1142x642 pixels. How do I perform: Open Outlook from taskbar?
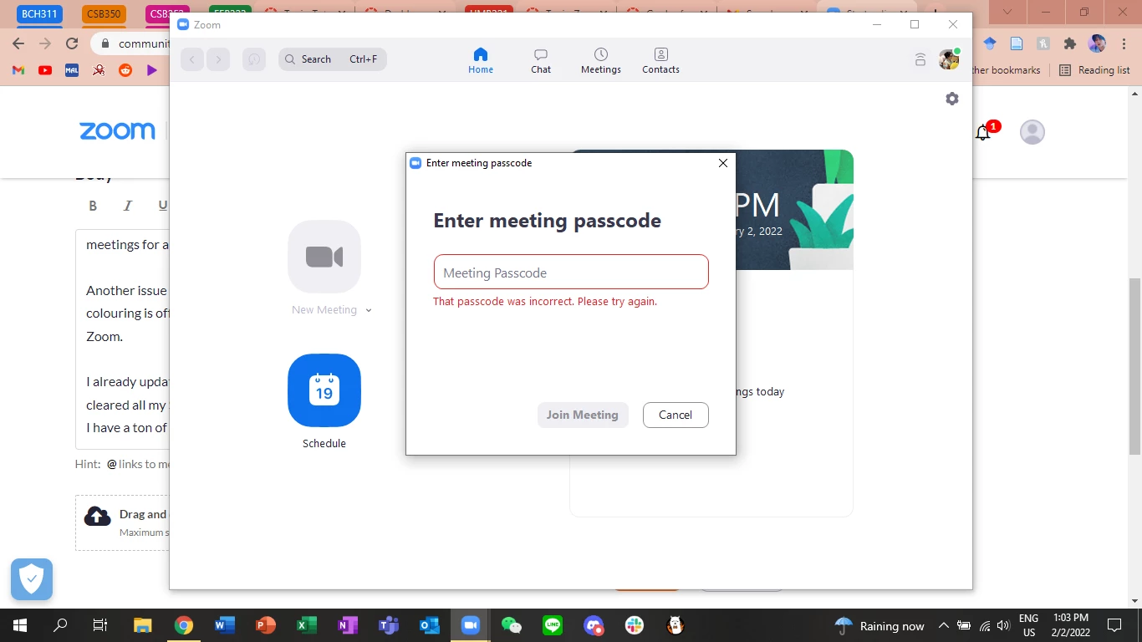click(430, 625)
